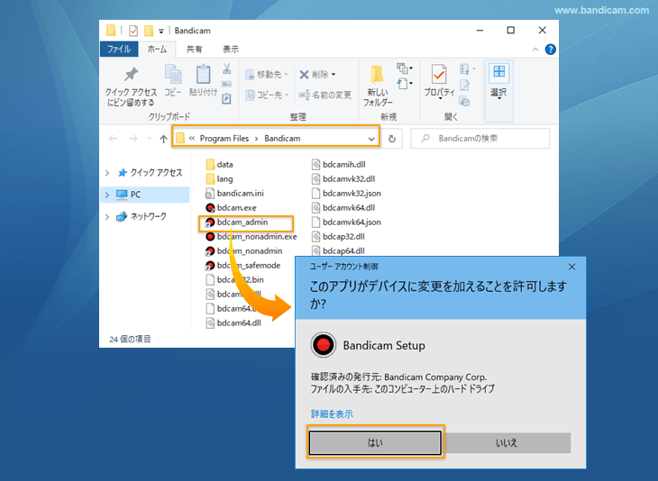Expand the Quick Access tree node
This screenshot has width=658, height=481.
tap(108, 173)
